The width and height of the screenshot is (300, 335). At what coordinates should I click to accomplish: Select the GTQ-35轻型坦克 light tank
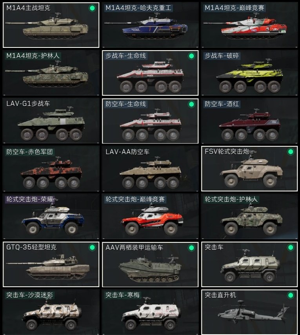tap(51, 264)
